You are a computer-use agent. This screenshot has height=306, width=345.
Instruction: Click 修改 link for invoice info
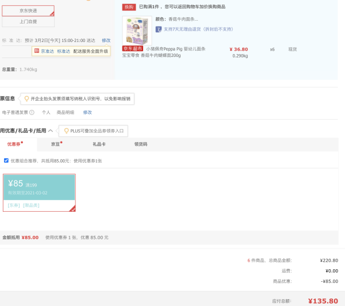point(87,113)
